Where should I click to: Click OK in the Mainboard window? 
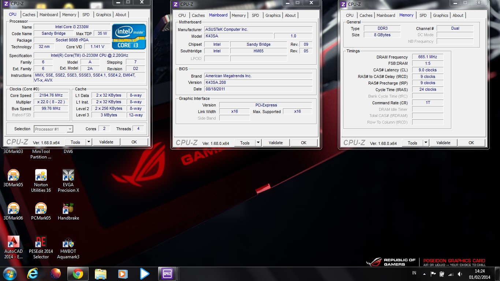(304, 143)
